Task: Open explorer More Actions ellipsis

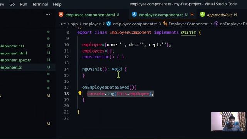Action: (x=48, y=15)
